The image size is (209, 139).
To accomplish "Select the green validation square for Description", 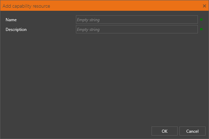I will pyautogui.click(x=201, y=29).
